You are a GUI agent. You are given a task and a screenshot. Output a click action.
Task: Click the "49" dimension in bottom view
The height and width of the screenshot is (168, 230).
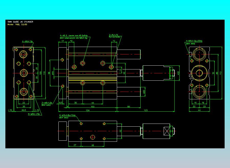click(x=93, y=145)
